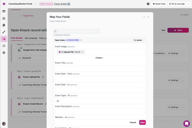The image size is (192, 128).
Task: Click the Quick View button
Action: pos(159,4)
